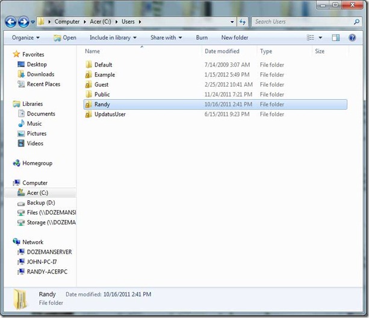The width and height of the screenshot is (369, 318).
Task: Click the magnifying glass search icon
Action: tap(356, 22)
